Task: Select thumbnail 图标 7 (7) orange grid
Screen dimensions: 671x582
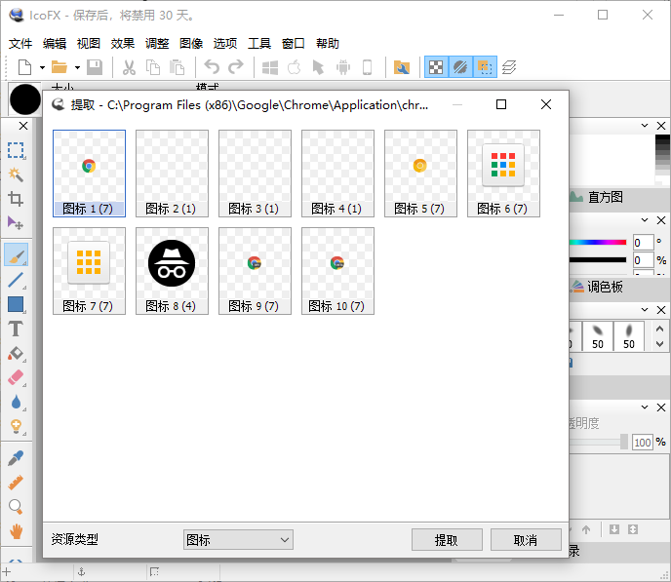Action: coord(89,271)
